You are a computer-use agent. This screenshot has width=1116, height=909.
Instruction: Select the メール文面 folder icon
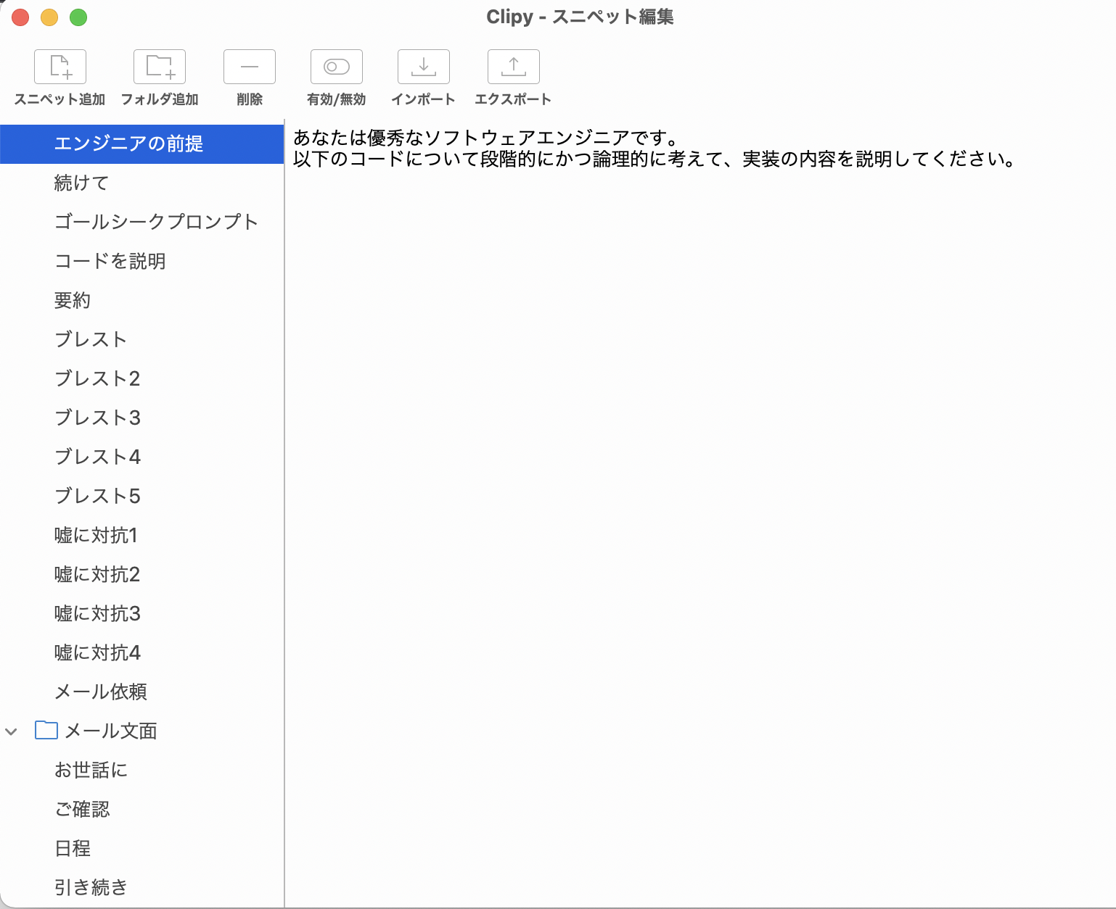46,730
